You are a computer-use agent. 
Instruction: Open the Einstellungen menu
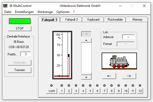[24, 12]
